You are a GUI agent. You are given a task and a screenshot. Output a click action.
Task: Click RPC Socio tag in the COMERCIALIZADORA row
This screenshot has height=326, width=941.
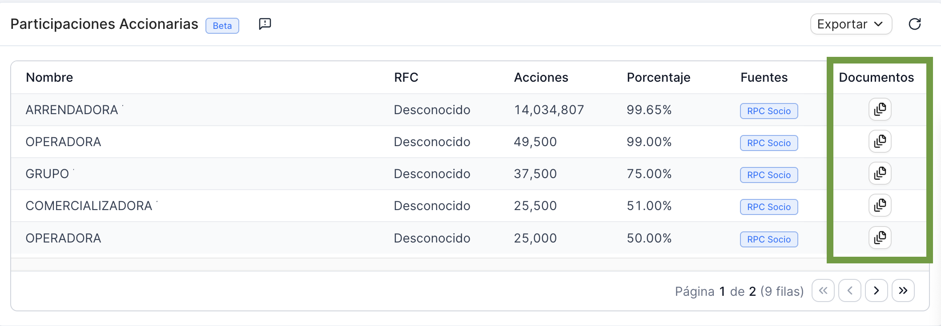click(769, 207)
